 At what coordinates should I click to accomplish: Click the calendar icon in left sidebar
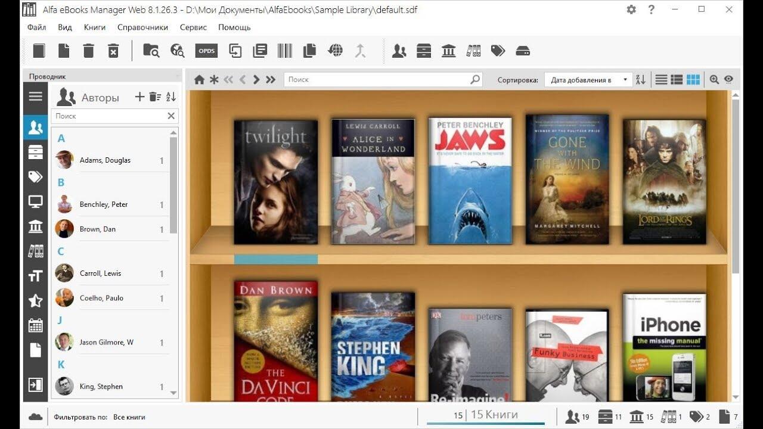coord(36,325)
